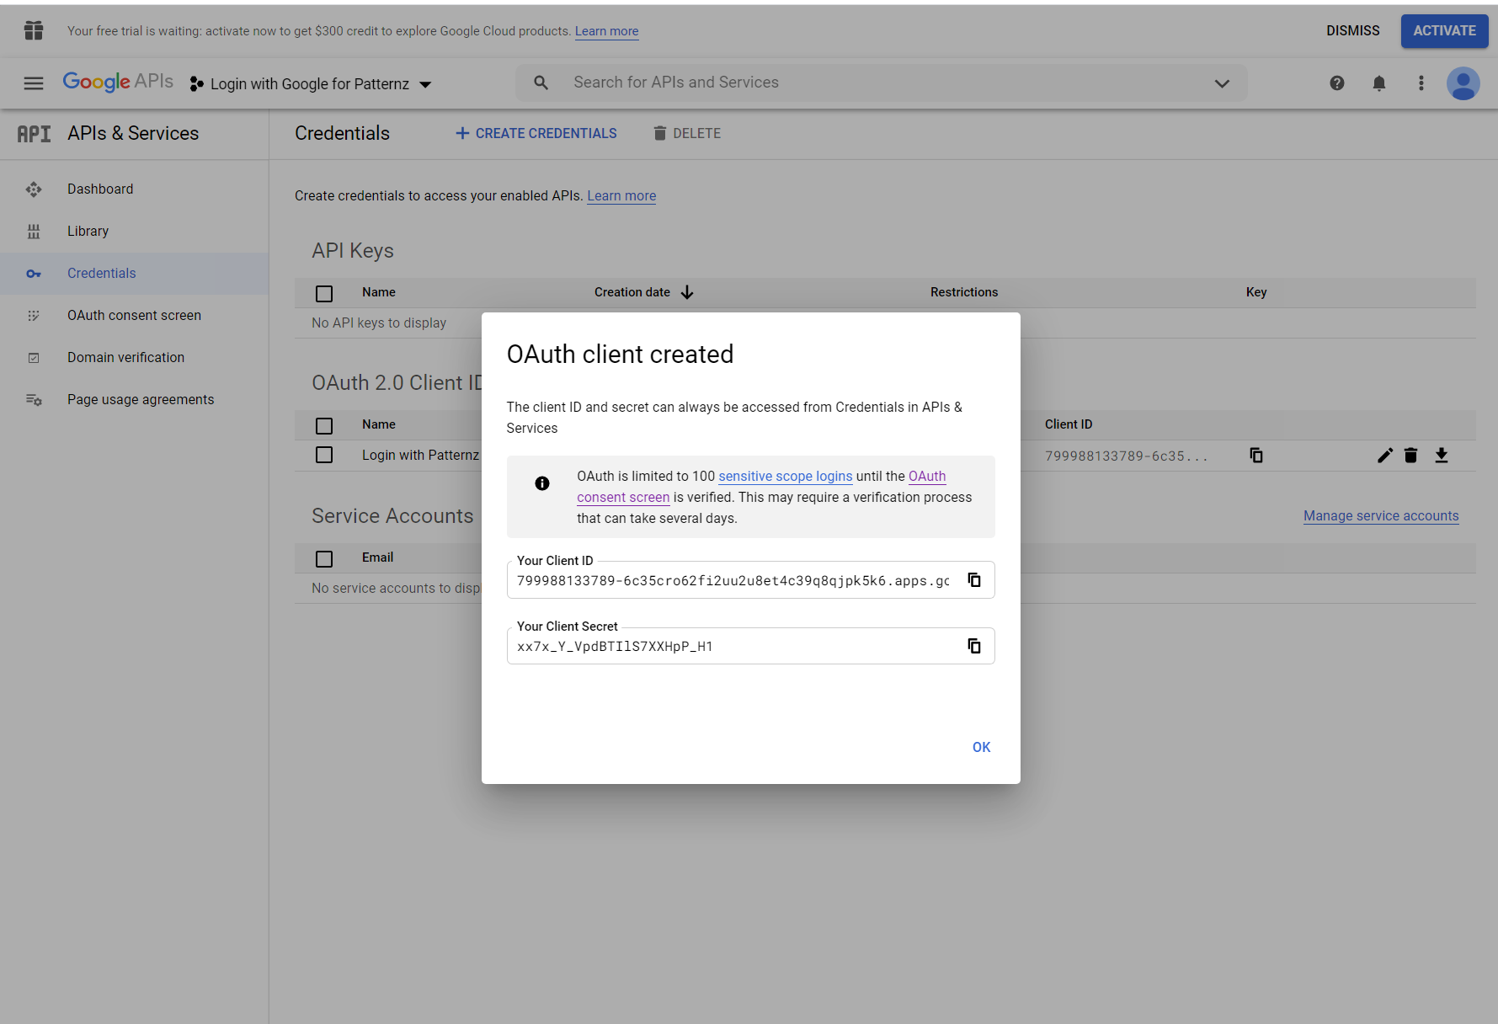Open the Create Credentials menu

click(536, 133)
